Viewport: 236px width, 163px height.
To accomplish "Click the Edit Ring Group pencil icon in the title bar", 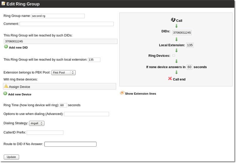I will pos(4,4).
